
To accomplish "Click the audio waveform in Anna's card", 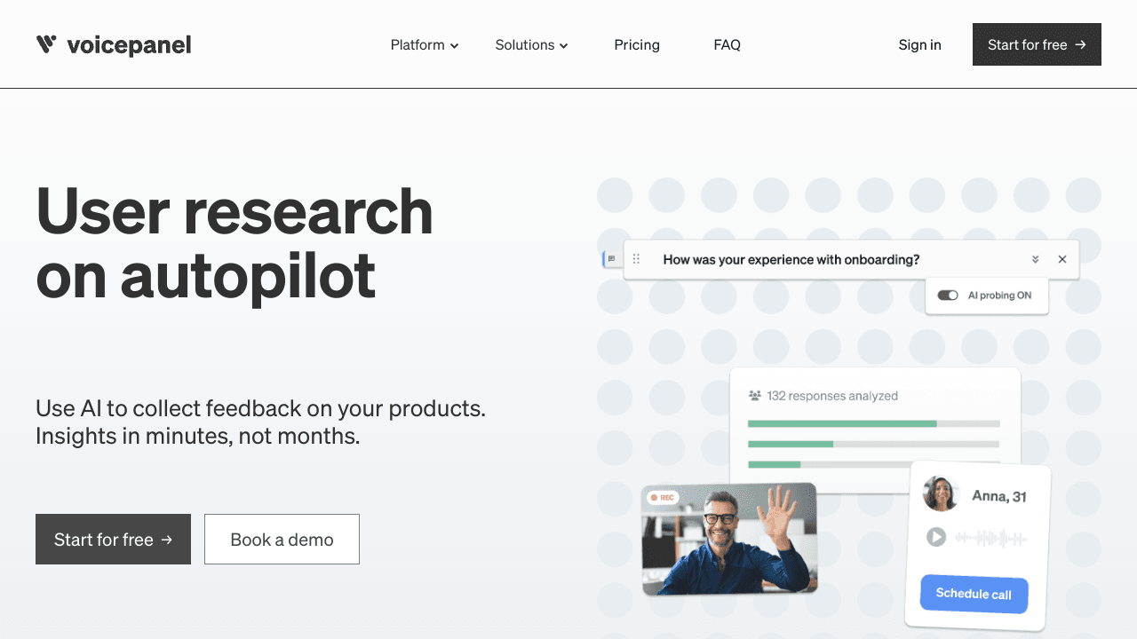I will (x=990, y=538).
